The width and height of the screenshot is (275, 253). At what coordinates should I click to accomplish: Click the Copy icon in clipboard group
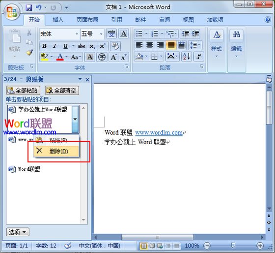[29, 42]
